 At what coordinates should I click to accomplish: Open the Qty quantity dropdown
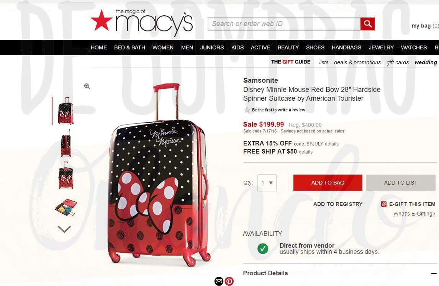point(267,183)
